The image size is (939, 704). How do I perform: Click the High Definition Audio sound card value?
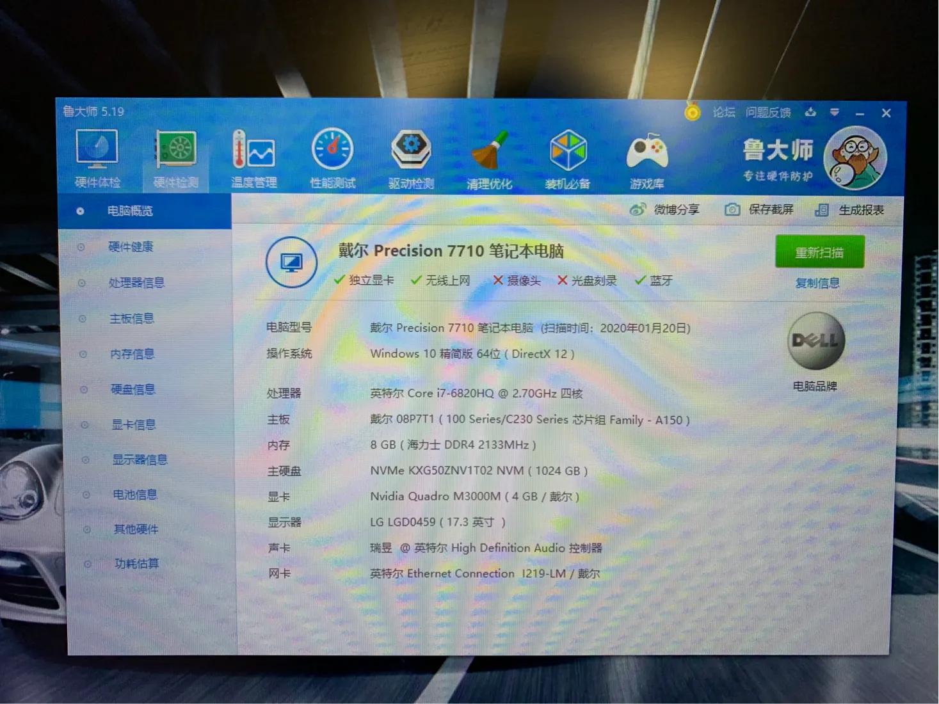coord(486,548)
